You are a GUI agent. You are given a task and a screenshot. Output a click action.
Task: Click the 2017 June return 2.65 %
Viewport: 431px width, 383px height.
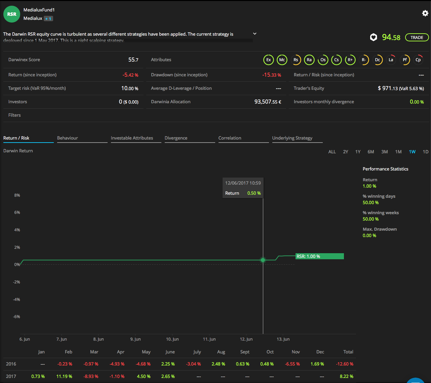168,376
